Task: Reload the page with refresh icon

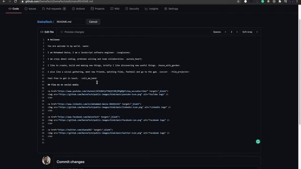Action: point(16,1)
